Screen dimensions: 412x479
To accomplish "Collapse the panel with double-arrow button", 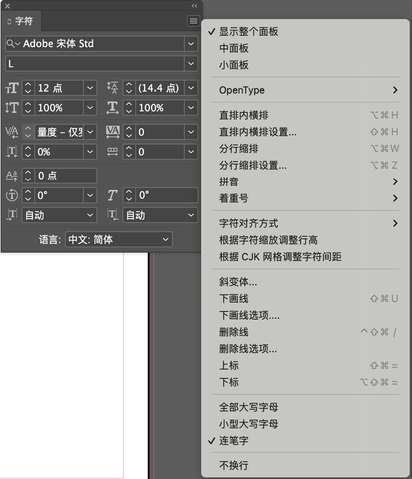I will (194, 5).
